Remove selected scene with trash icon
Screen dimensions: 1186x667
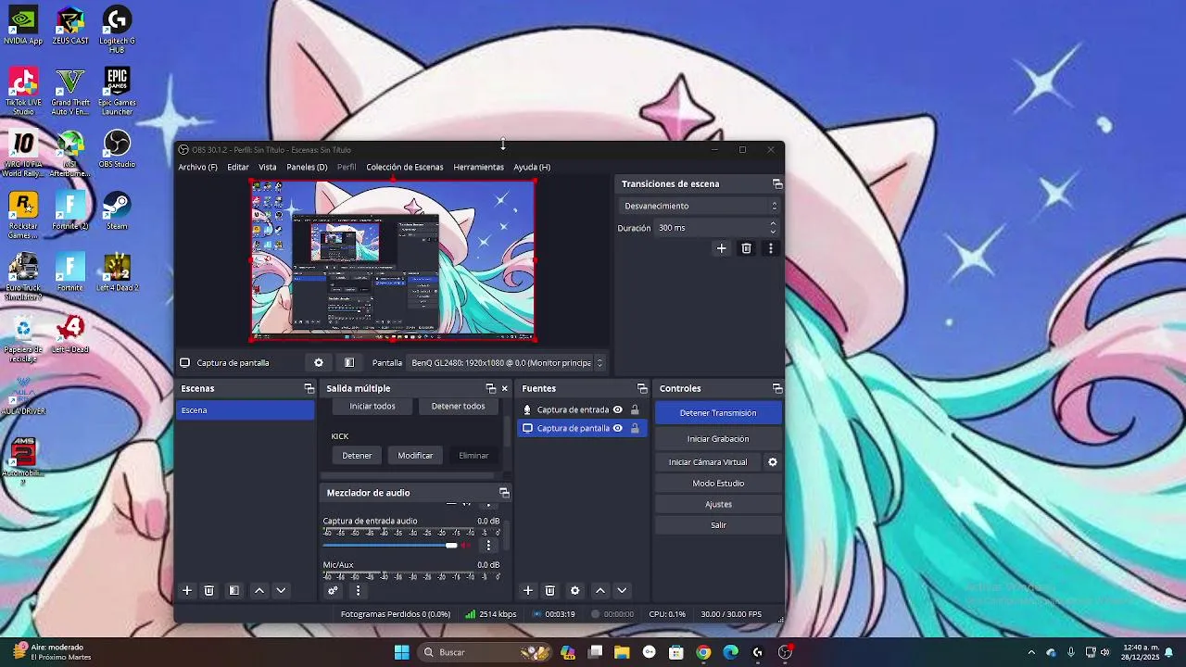point(209,590)
